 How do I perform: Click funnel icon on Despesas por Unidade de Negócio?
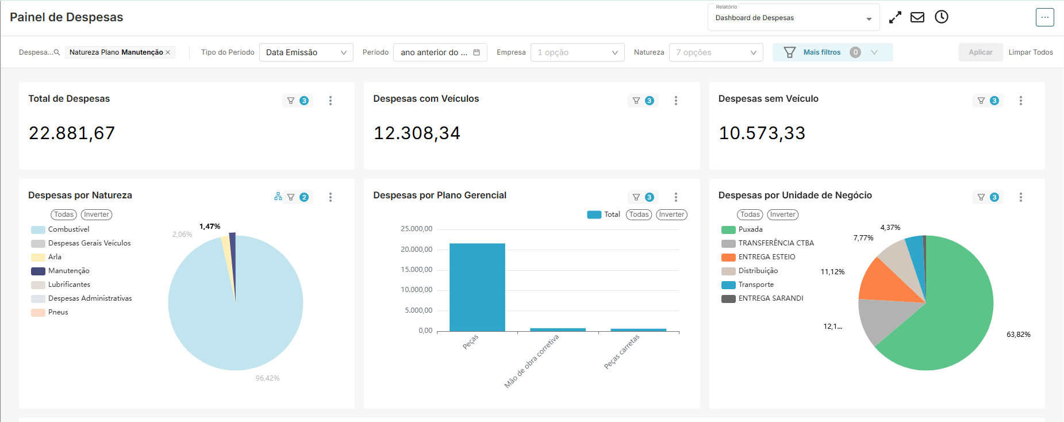[x=981, y=197]
